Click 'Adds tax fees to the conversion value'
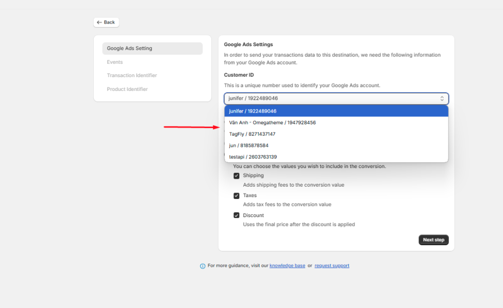 tap(287, 204)
